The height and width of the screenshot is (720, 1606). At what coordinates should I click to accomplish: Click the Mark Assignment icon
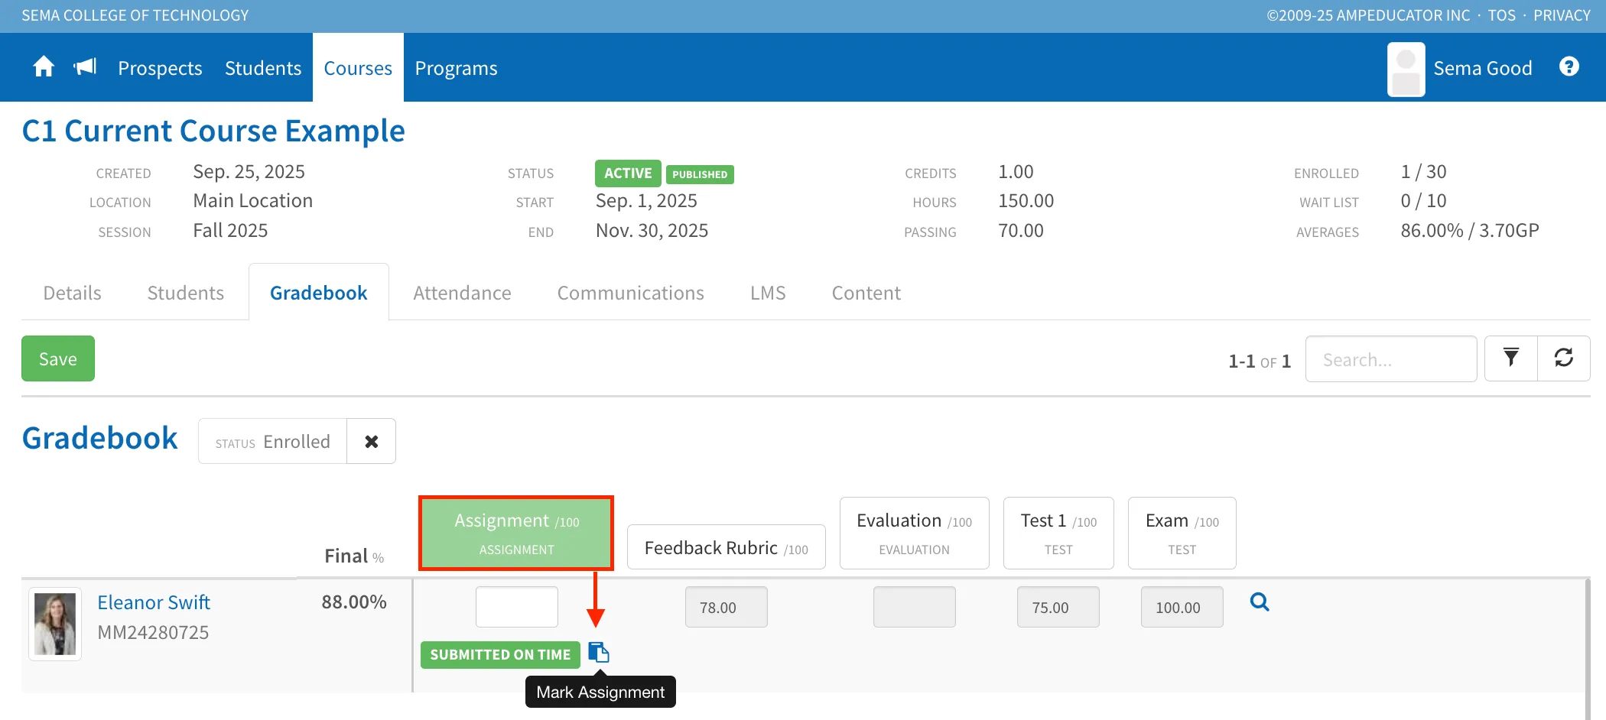(x=599, y=653)
